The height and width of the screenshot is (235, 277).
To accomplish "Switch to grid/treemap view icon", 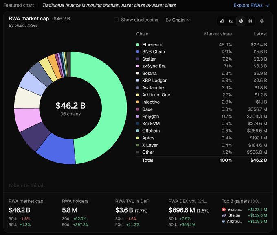I will click(251, 21).
